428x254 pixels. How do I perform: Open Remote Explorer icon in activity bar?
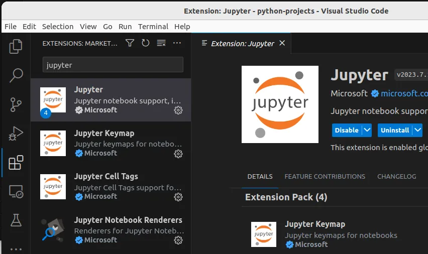tap(16, 192)
